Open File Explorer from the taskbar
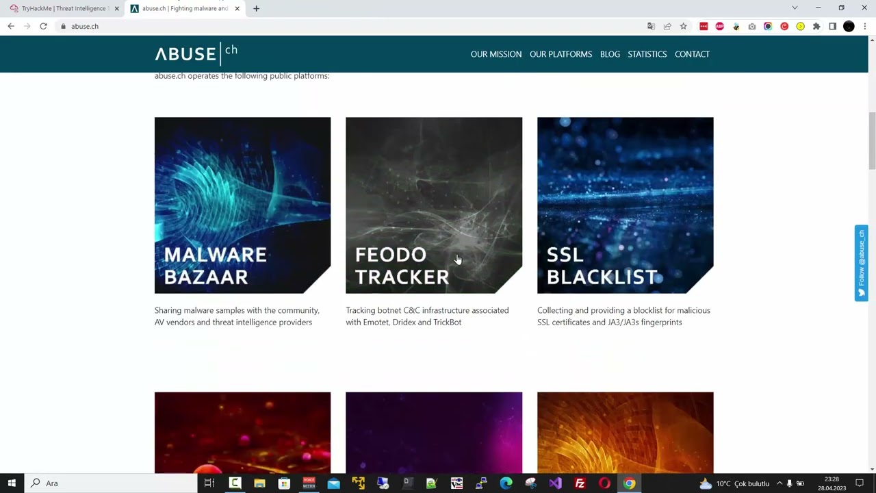 coord(259,483)
